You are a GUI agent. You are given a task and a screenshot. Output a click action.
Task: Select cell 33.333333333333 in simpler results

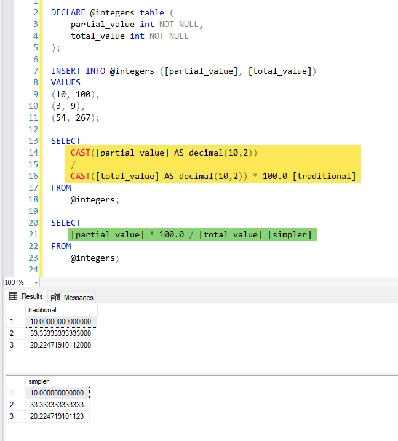tap(58, 405)
